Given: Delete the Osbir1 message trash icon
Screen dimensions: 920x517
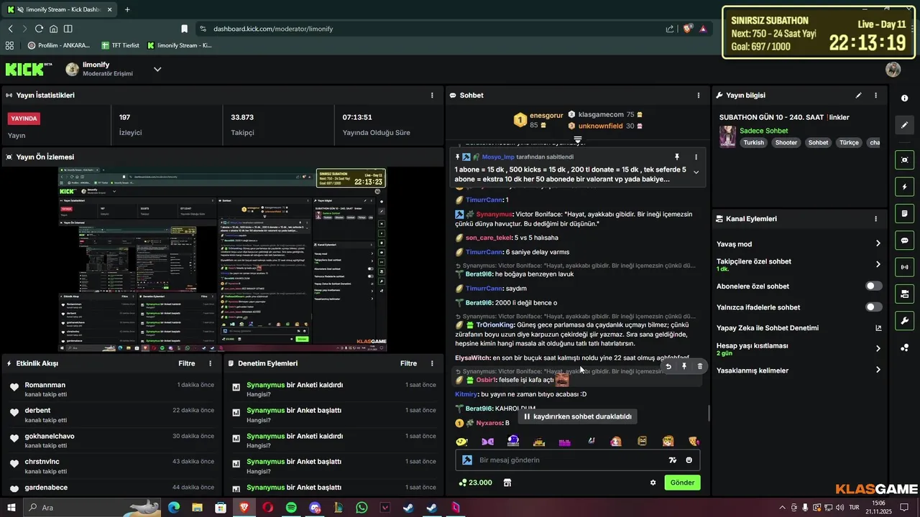Looking at the screenshot, I should 700,366.
